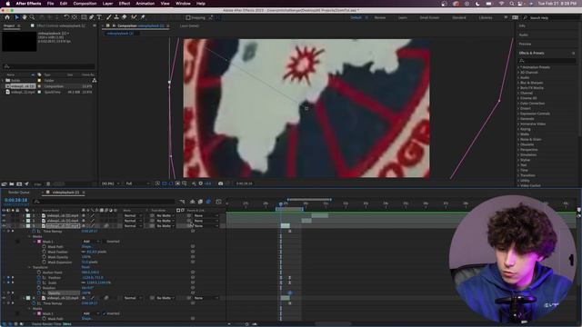
Task: Toggle video visibility for layer 2
Action: pyautogui.click(x=4, y=221)
